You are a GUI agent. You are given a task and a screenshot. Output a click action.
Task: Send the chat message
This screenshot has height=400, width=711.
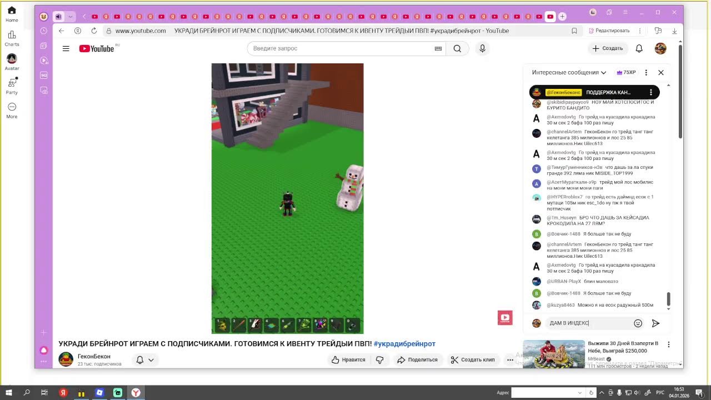click(655, 323)
